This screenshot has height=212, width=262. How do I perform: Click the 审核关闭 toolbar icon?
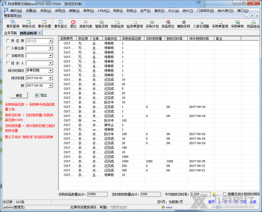click(x=28, y=24)
